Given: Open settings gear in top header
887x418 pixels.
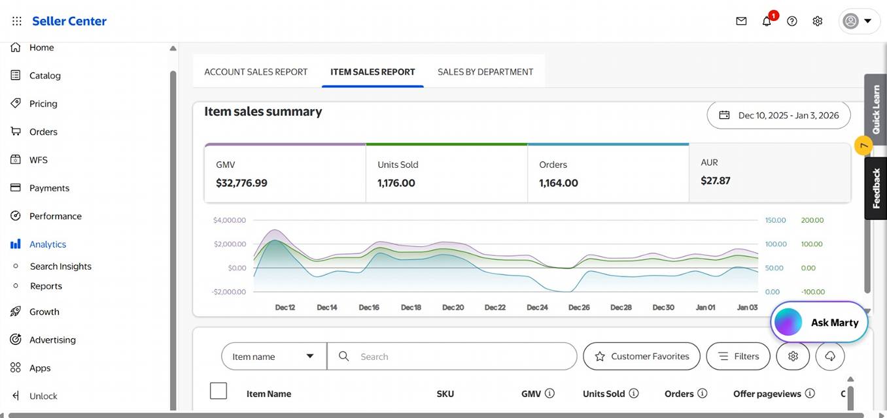Looking at the screenshot, I should coord(818,21).
